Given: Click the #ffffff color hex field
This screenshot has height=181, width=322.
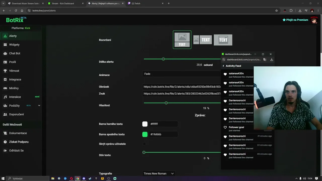Looking at the screenshot, I should (x=164, y=124).
